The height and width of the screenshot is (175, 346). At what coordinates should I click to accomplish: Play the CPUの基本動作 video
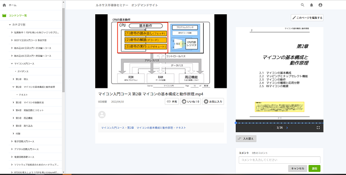[x=161, y=51]
